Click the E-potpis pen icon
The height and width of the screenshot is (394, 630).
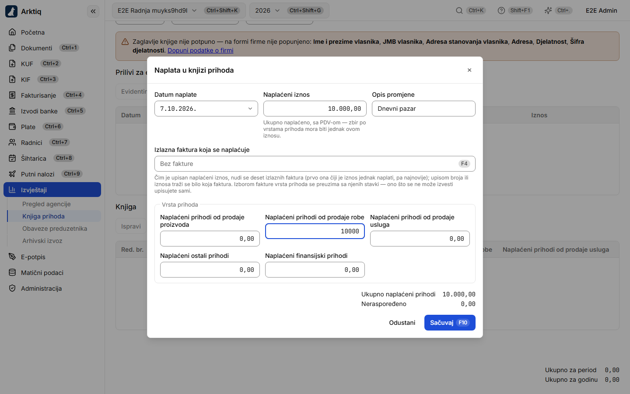tap(12, 257)
